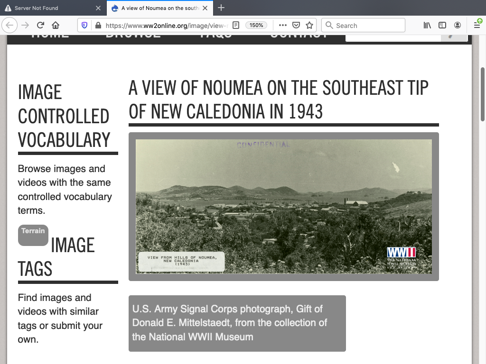Open the page actions three-dot menu
The image size is (486, 364).
click(x=282, y=25)
